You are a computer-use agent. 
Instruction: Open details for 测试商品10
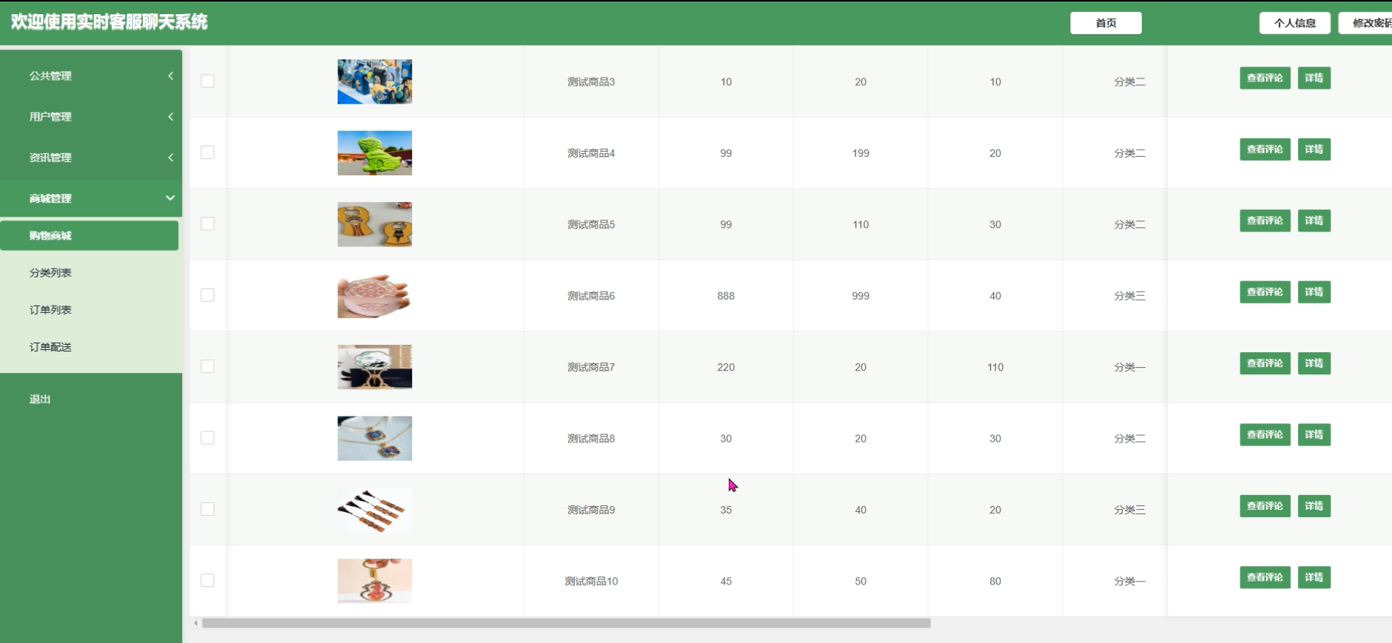click(x=1314, y=577)
